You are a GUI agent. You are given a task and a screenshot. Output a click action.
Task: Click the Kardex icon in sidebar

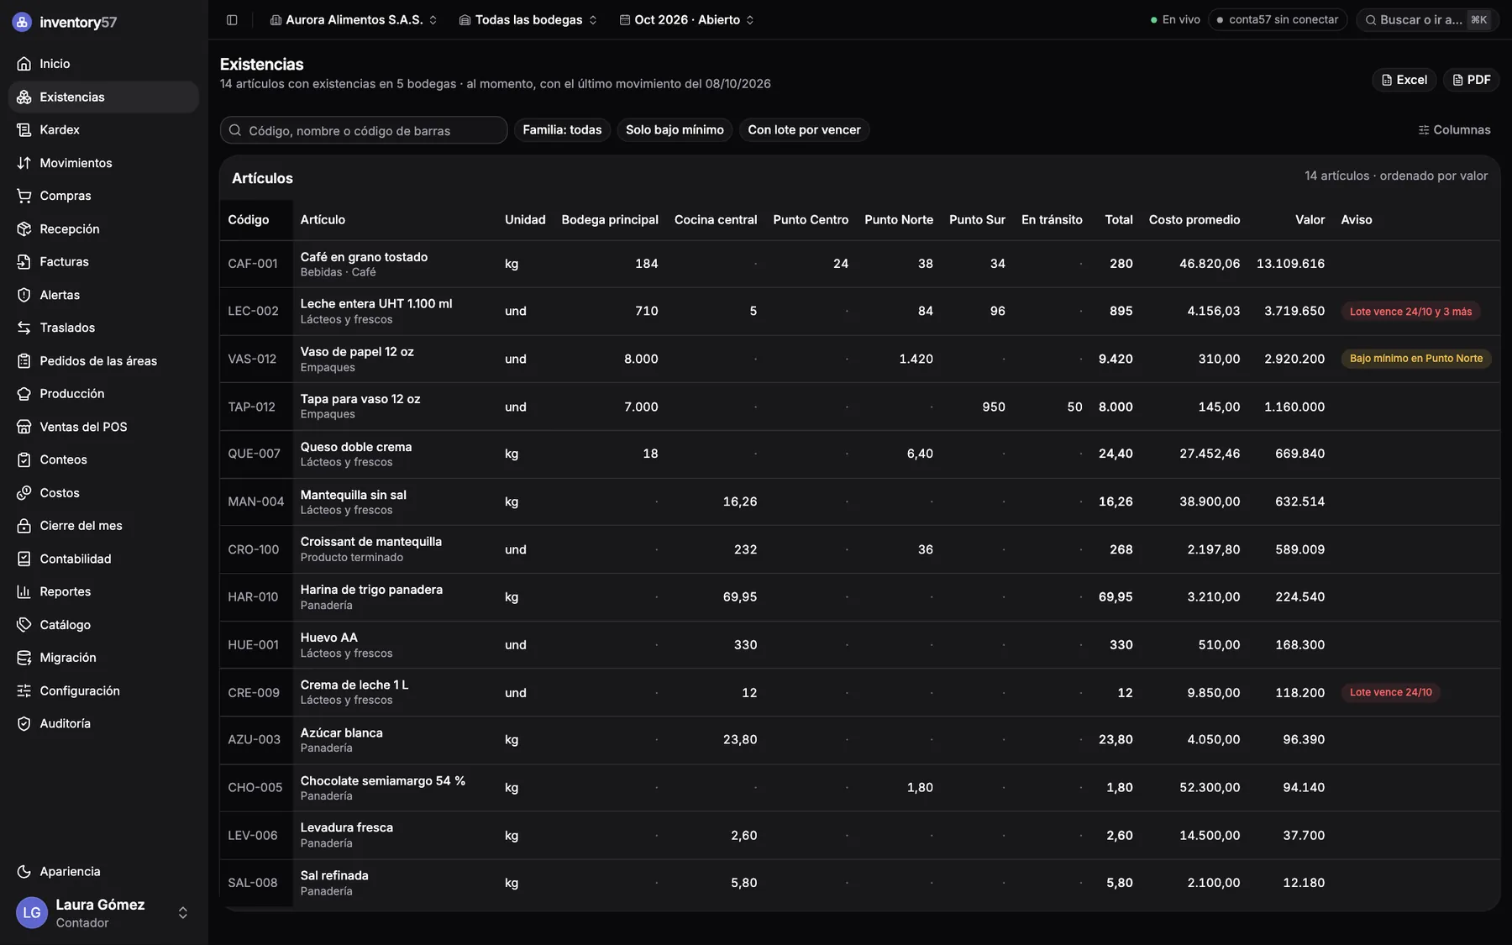(x=24, y=130)
